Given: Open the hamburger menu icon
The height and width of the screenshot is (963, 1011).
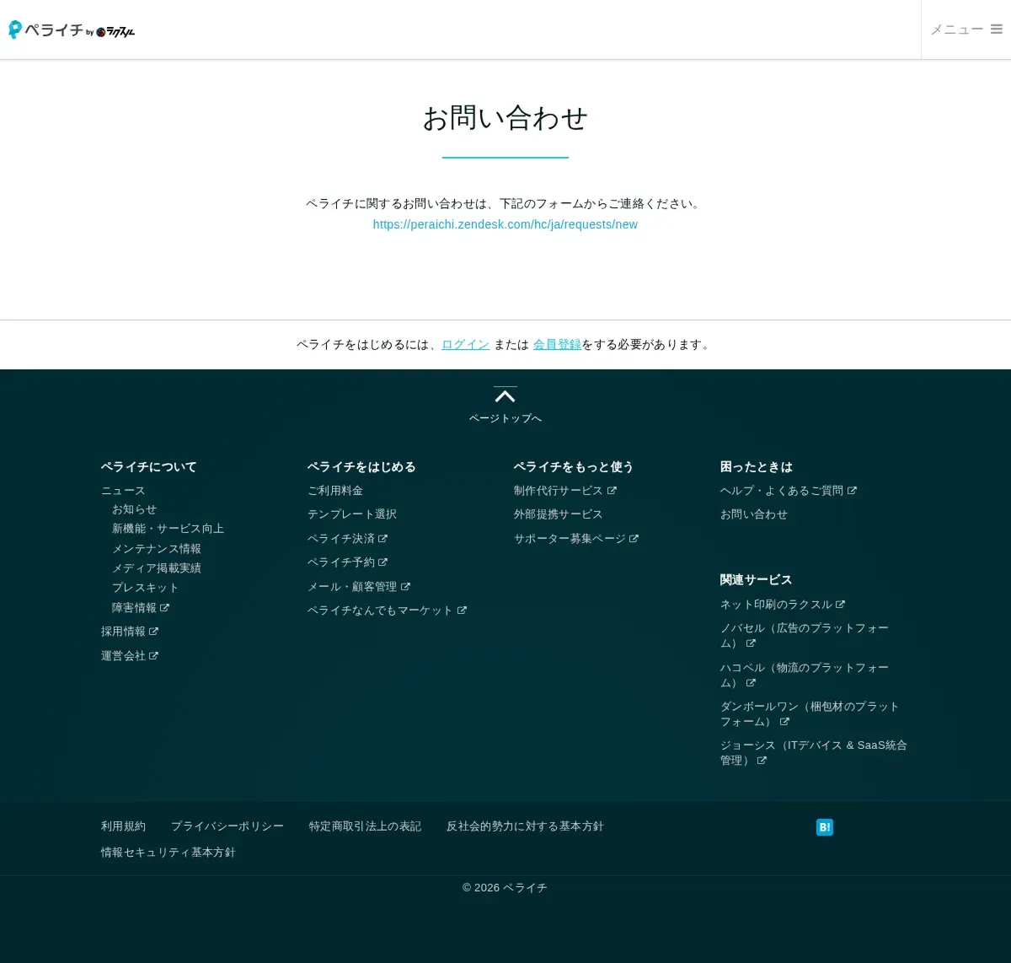Looking at the screenshot, I should (x=996, y=30).
